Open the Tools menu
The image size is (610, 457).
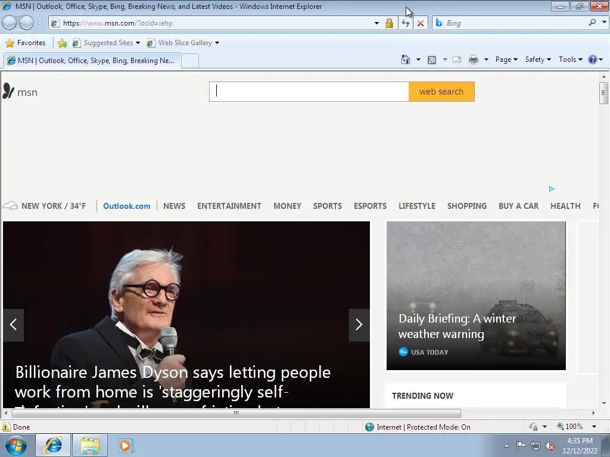(570, 60)
